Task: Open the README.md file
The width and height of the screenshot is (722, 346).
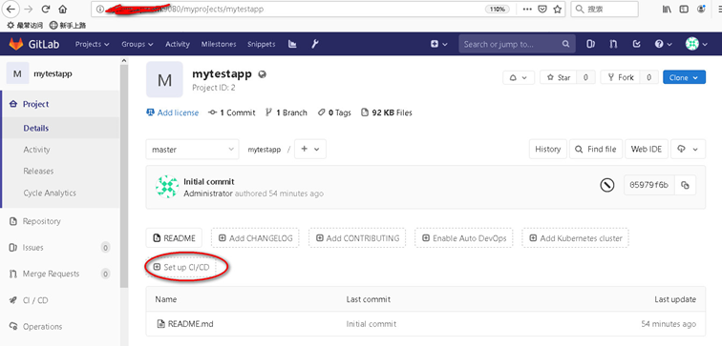Action: (x=191, y=324)
